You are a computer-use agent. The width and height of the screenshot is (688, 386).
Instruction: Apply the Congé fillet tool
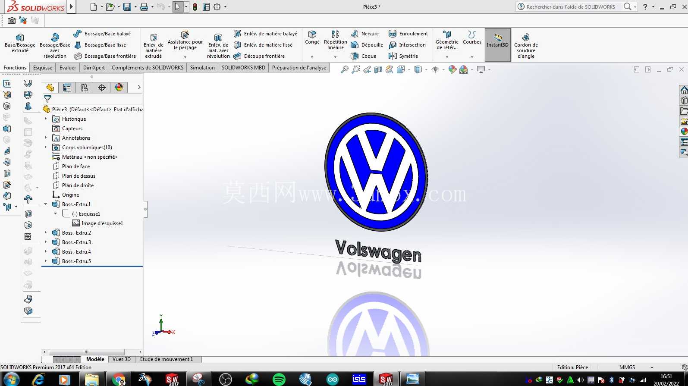tap(312, 38)
